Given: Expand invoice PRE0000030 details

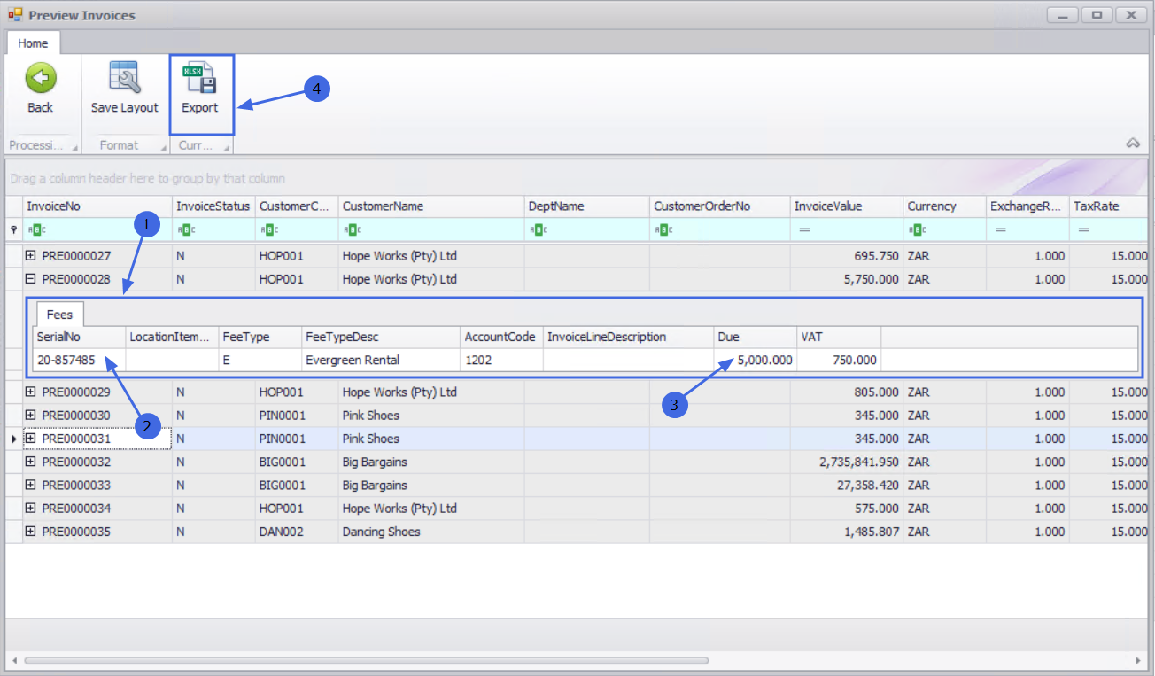Looking at the screenshot, I should (x=31, y=415).
